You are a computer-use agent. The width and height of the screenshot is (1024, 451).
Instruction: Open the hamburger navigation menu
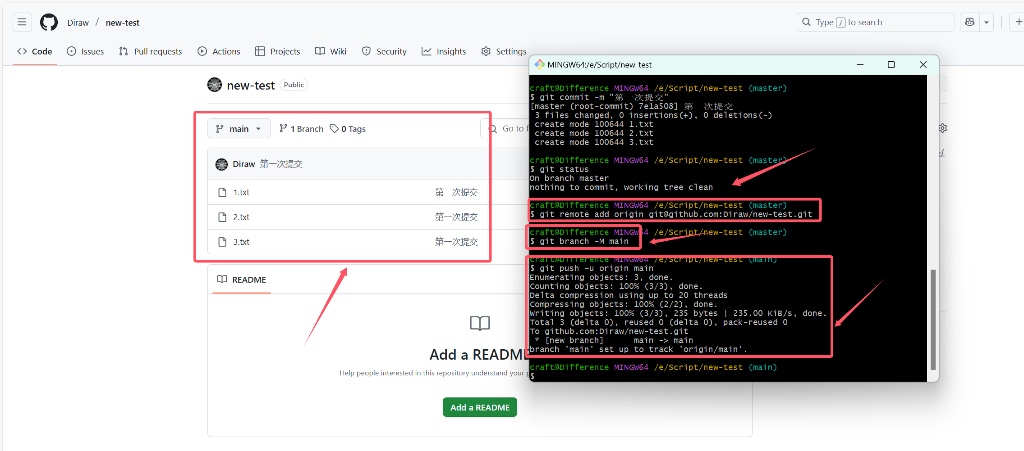coord(22,22)
